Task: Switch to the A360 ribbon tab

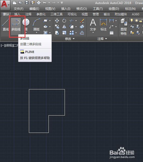Action: pos(135,14)
